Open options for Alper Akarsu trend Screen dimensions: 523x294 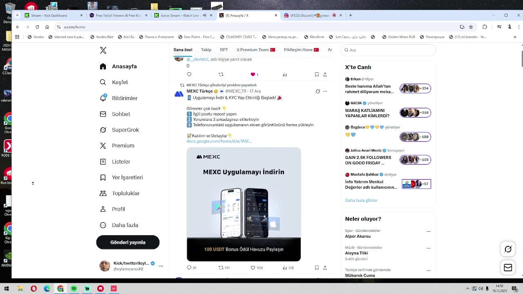428,232
